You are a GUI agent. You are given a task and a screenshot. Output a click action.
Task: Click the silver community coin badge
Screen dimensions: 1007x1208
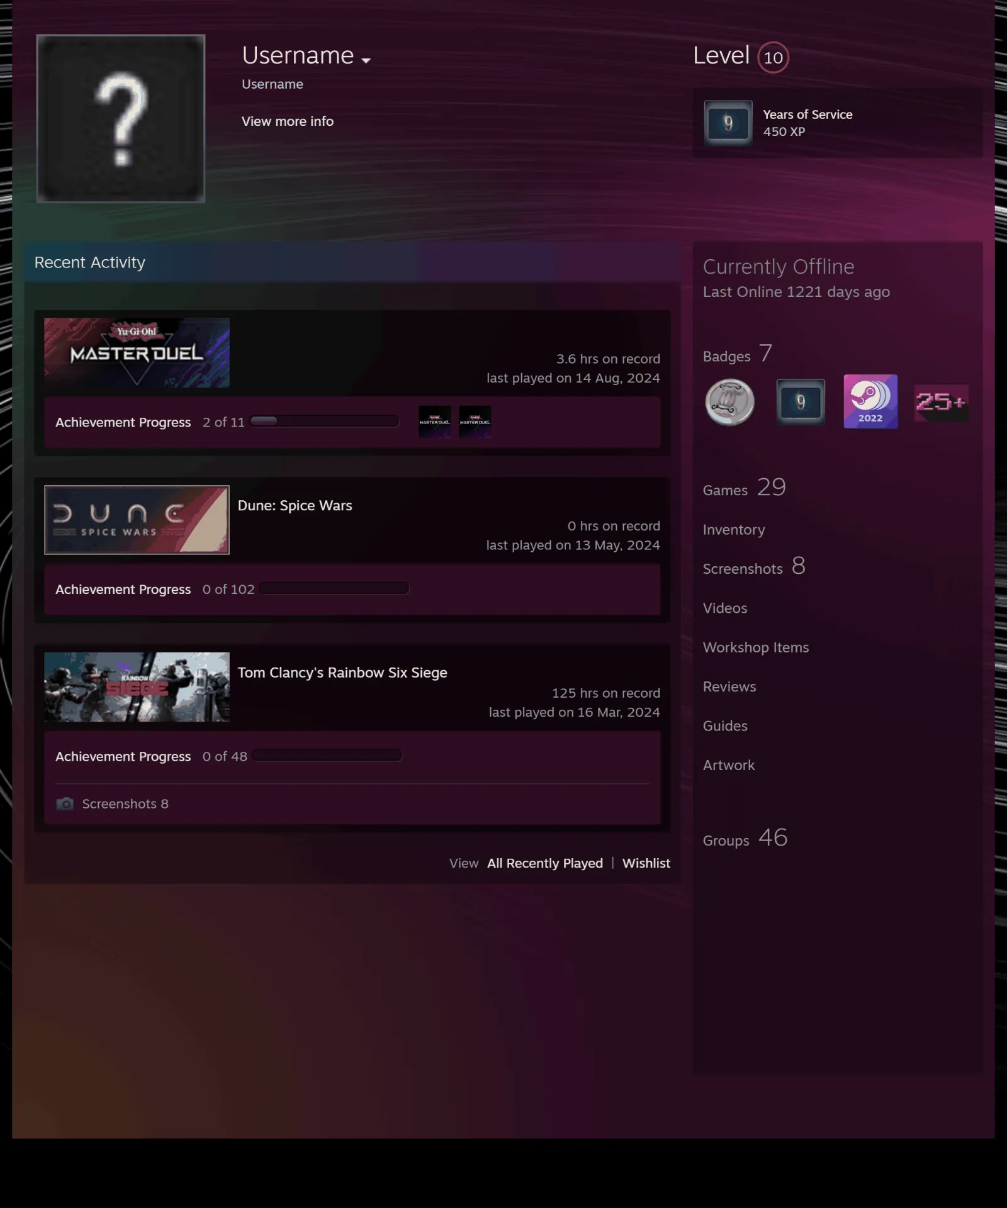click(730, 402)
